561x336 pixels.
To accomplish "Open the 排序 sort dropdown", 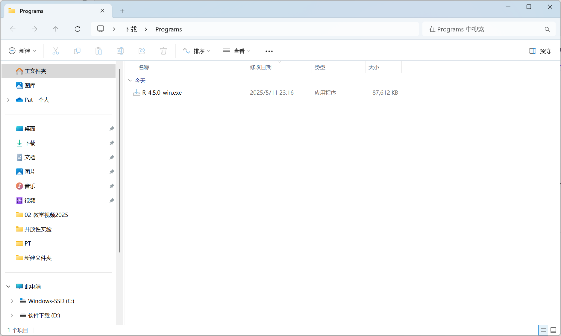I will point(197,51).
